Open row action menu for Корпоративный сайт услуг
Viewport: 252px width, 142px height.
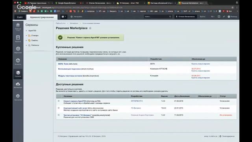[59, 108]
